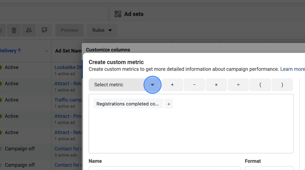The image size is (305, 170).
Task: Click the close parenthesis button
Action: click(282, 84)
